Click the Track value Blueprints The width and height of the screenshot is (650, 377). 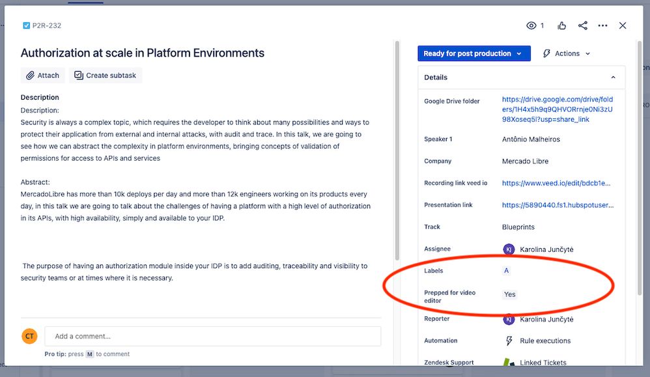[518, 227]
